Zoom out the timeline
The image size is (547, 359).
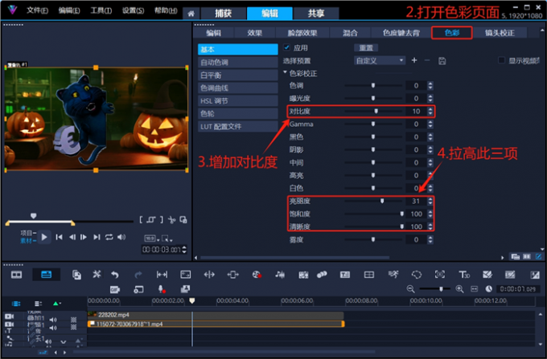tap(410, 289)
